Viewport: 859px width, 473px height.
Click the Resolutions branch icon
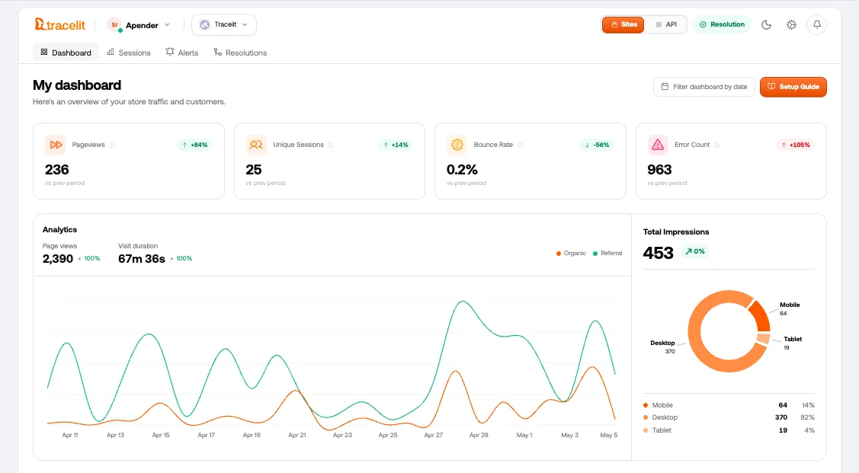pos(217,52)
